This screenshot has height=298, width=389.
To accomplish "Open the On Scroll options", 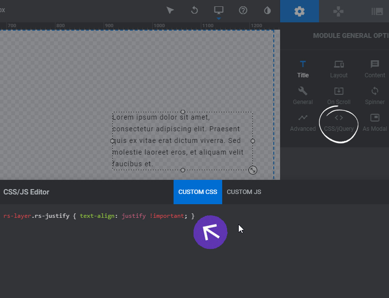I will 338,95.
